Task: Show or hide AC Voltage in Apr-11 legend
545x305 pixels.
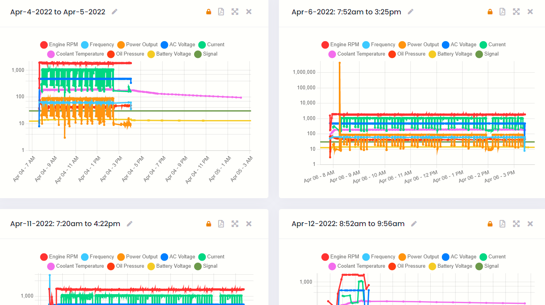Action: [178, 257]
